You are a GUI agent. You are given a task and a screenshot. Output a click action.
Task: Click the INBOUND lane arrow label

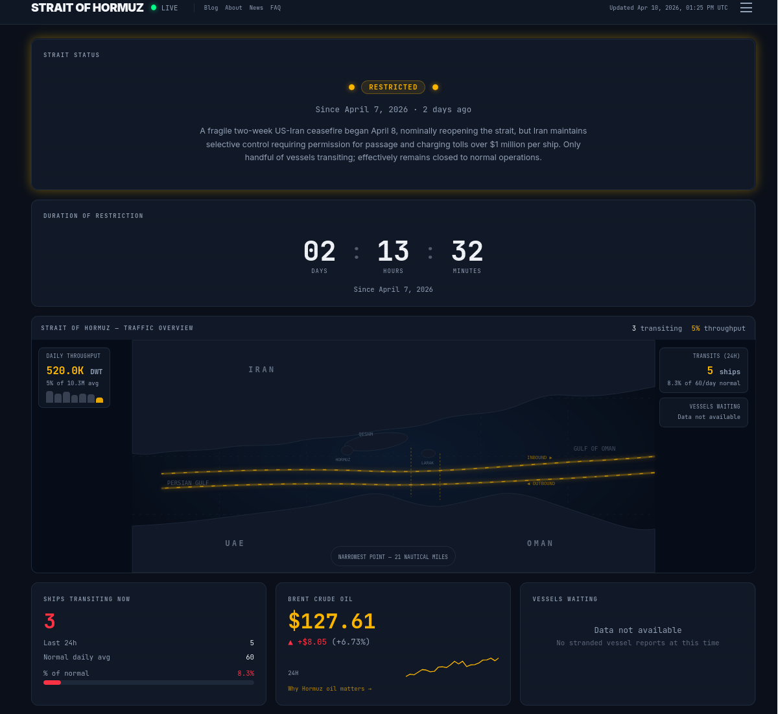point(539,458)
